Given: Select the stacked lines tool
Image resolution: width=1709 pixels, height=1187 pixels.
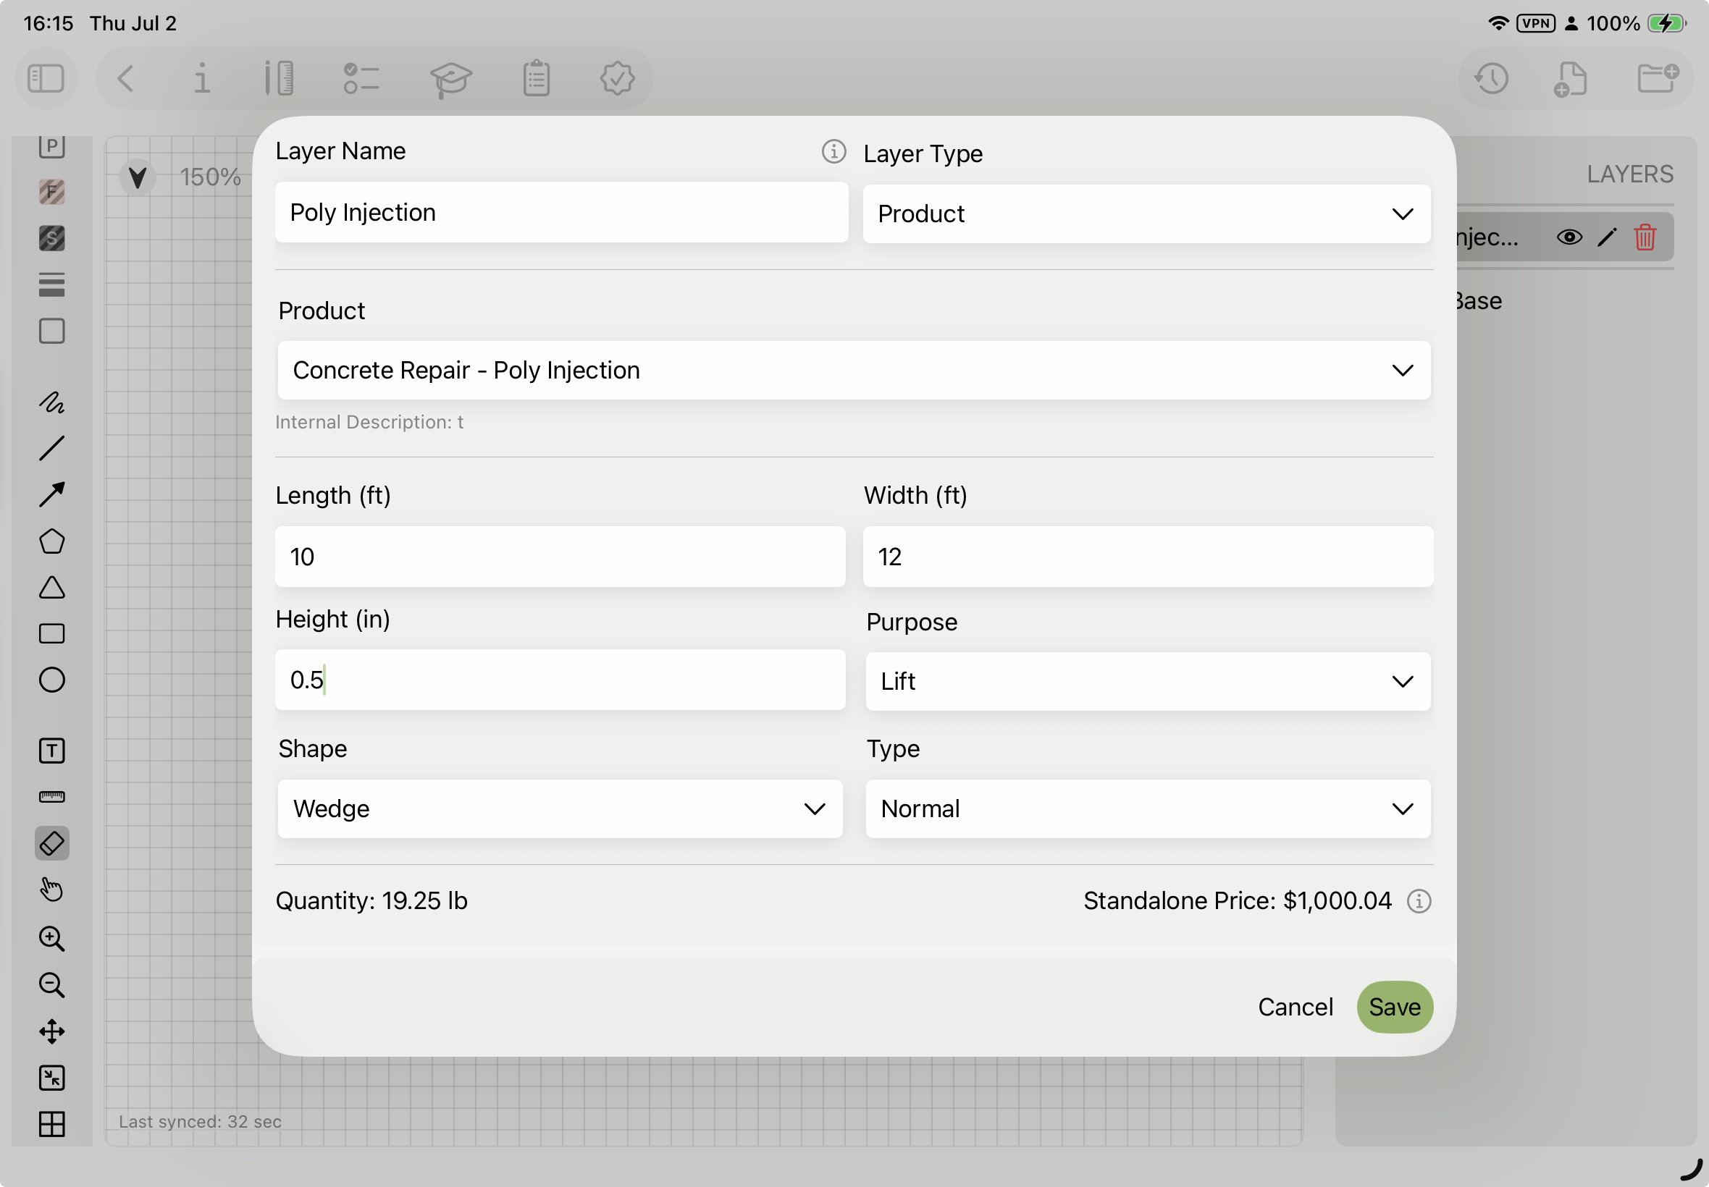Looking at the screenshot, I should pyautogui.click(x=52, y=284).
